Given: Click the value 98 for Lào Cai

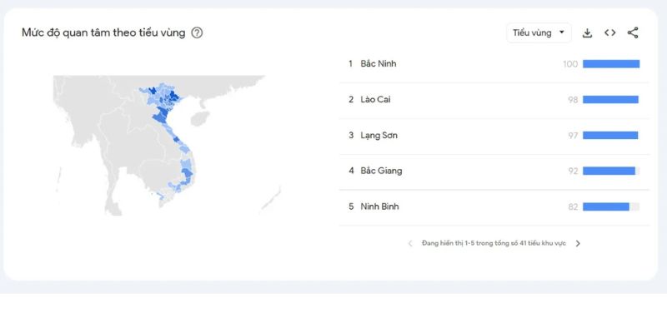Looking at the screenshot, I should tap(573, 100).
